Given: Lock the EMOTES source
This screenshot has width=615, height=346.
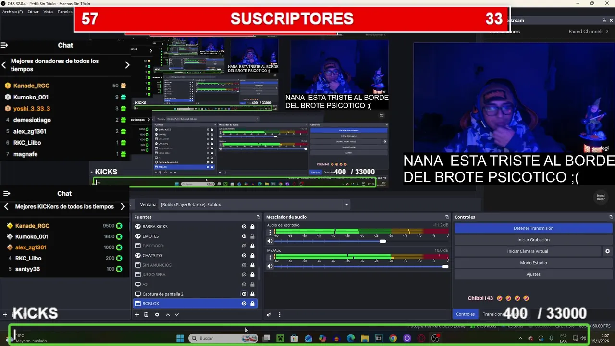Looking at the screenshot, I should (252, 236).
